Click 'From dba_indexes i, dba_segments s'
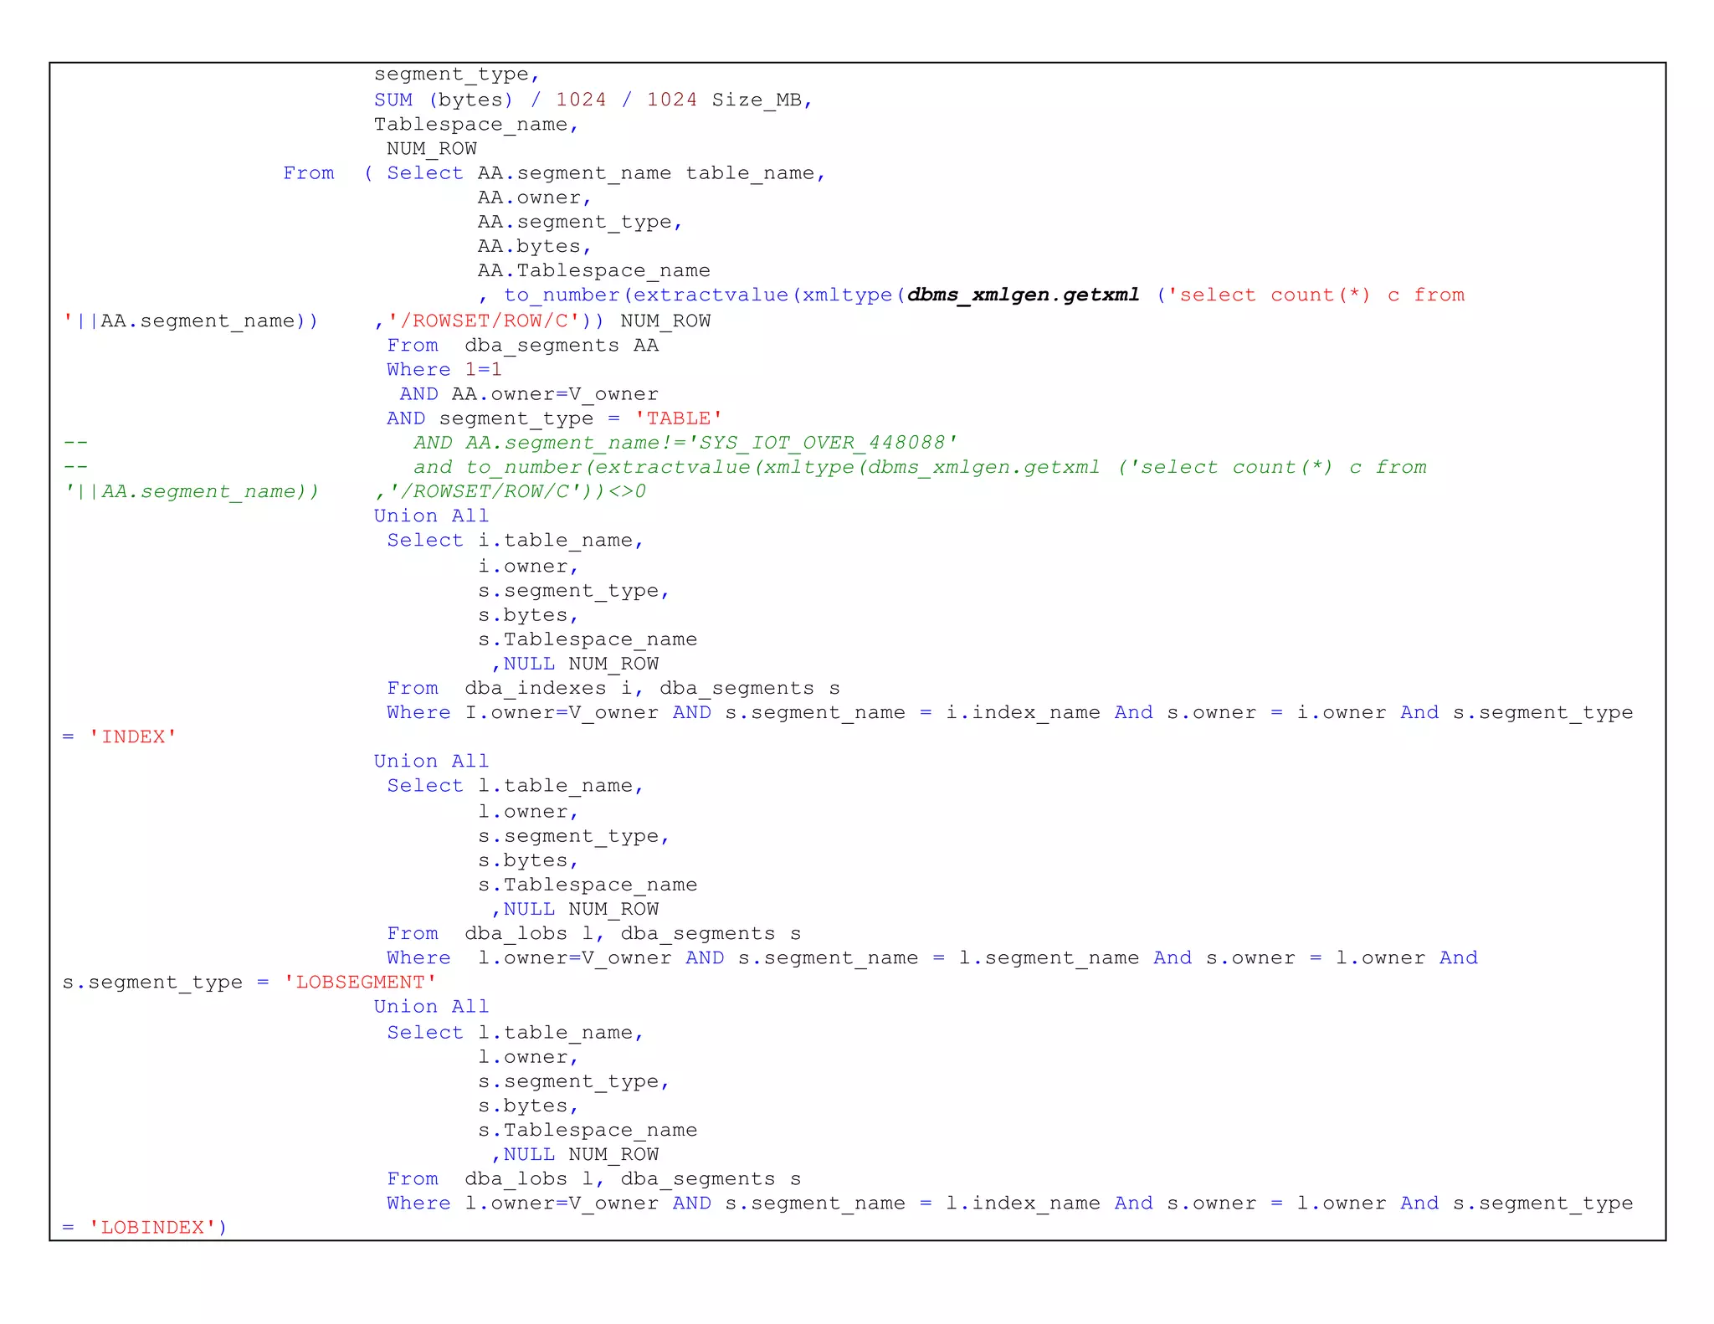The image size is (1714, 1324). click(x=613, y=689)
